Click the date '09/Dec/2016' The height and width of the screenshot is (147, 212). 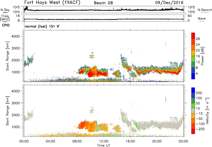coord(169,2)
